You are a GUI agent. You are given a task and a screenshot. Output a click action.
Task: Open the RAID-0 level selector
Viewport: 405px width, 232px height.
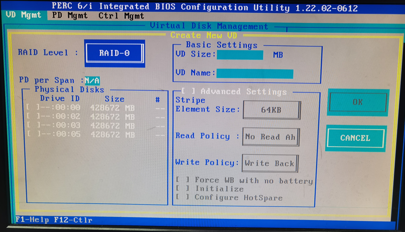115,53
